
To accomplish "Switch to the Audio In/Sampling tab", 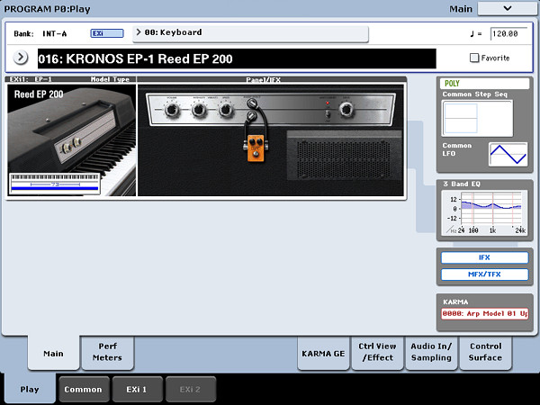I will click(431, 352).
